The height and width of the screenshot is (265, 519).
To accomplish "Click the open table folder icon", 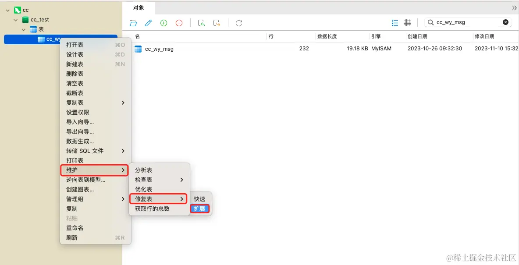I will (133, 23).
